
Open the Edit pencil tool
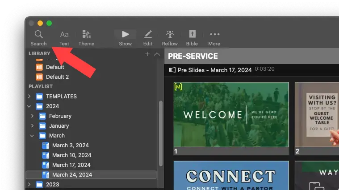148,38
